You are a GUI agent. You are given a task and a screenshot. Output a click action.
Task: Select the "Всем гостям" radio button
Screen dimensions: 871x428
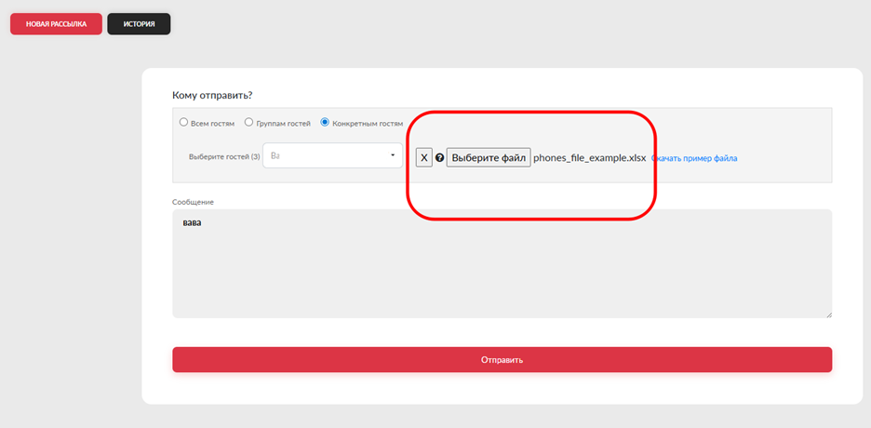point(183,122)
